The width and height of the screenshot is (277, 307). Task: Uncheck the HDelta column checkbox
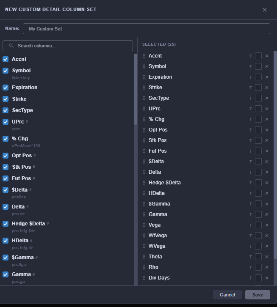[x=6, y=241]
